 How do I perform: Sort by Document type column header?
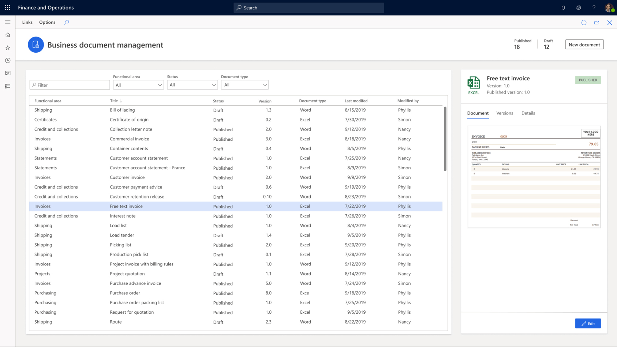pyautogui.click(x=313, y=101)
